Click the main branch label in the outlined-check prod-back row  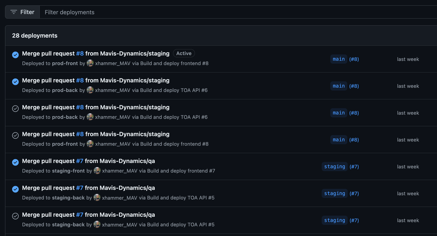[339, 113]
